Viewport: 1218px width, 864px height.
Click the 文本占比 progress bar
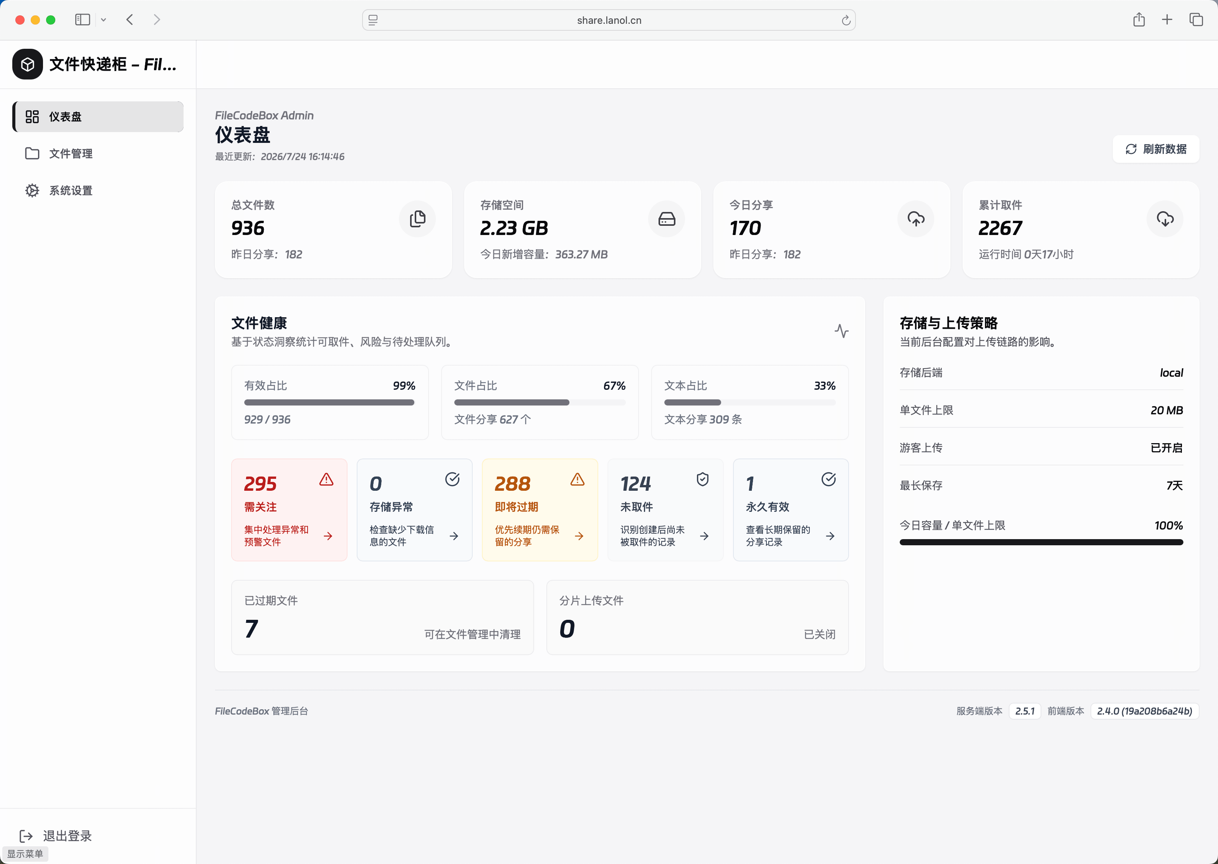point(750,403)
